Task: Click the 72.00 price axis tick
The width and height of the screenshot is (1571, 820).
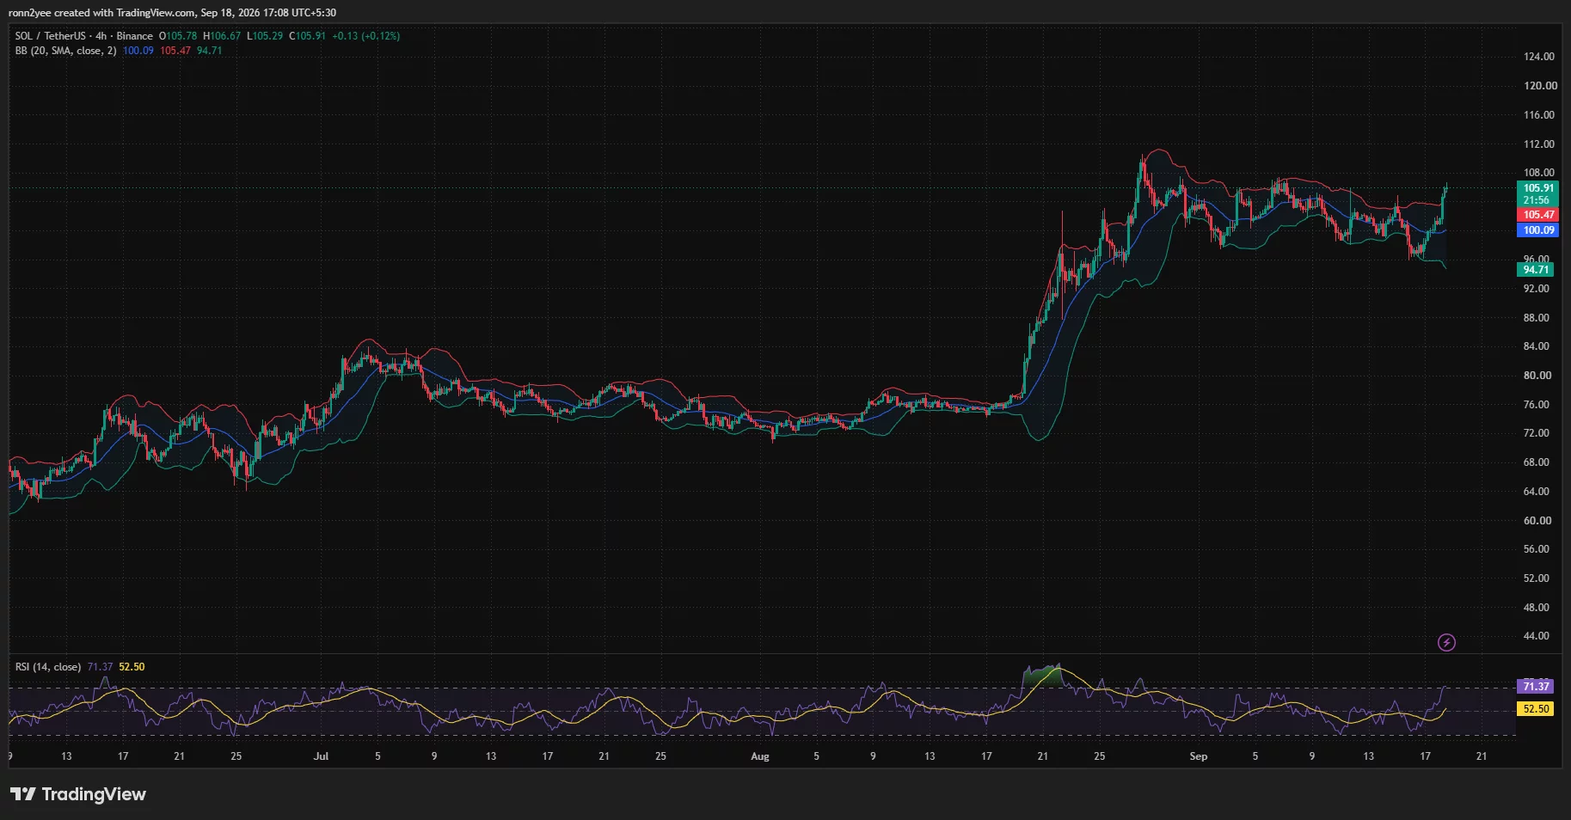Action: [x=1537, y=433]
